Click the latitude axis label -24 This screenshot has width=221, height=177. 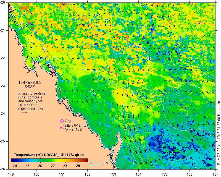click(3, 114)
